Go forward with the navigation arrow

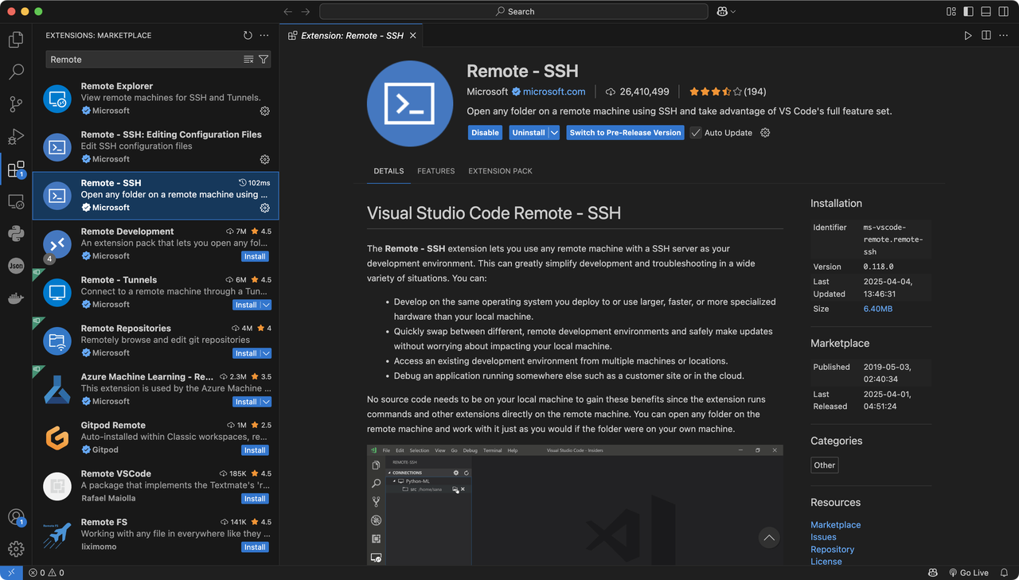tap(306, 12)
